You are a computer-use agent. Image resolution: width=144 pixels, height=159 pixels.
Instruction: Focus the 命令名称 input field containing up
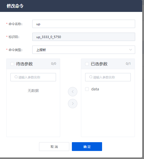click(84, 24)
